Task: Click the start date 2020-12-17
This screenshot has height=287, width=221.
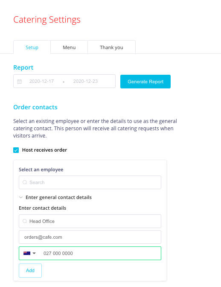Action: (x=42, y=81)
